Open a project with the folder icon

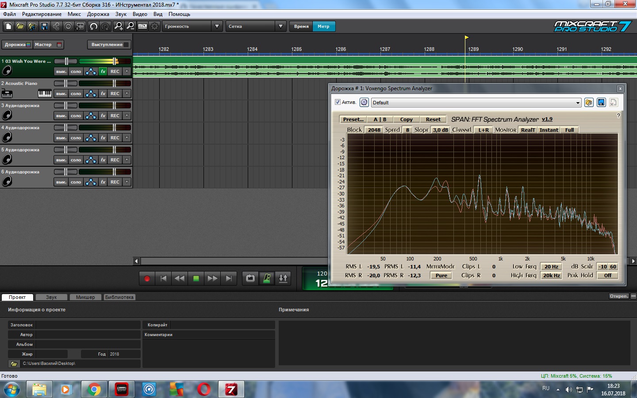point(20,27)
